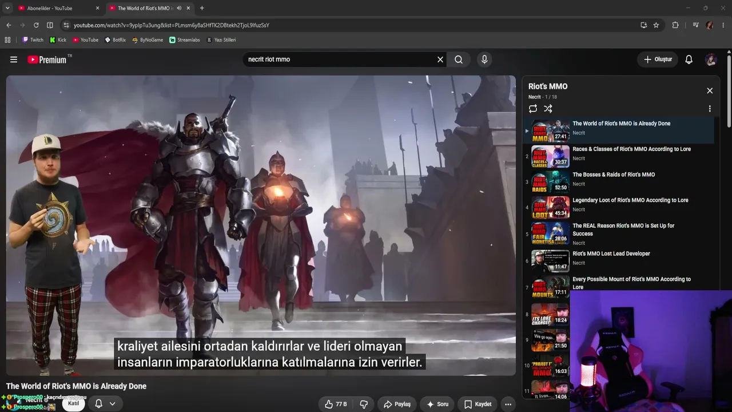
Task: Open the YouTube guide hamburger menu
Action: pyautogui.click(x=14, y=60)
